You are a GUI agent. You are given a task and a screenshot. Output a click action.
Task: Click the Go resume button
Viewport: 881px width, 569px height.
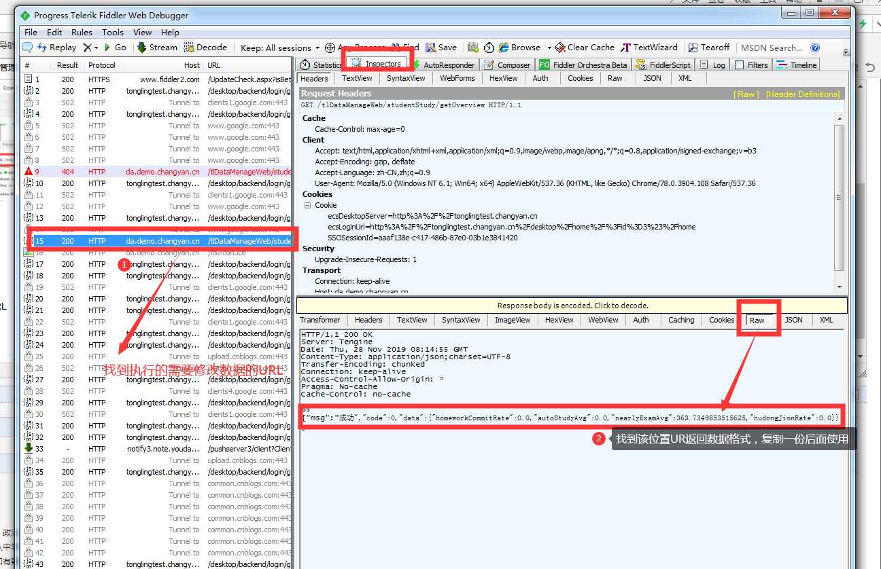click(115, 48)
